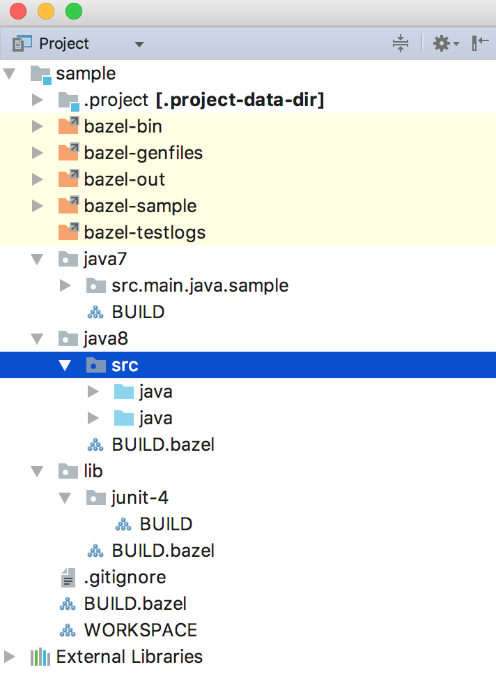Select the bazel-testlogs folder
This screenshot has width=496, height=688.
tap(139, 232)
